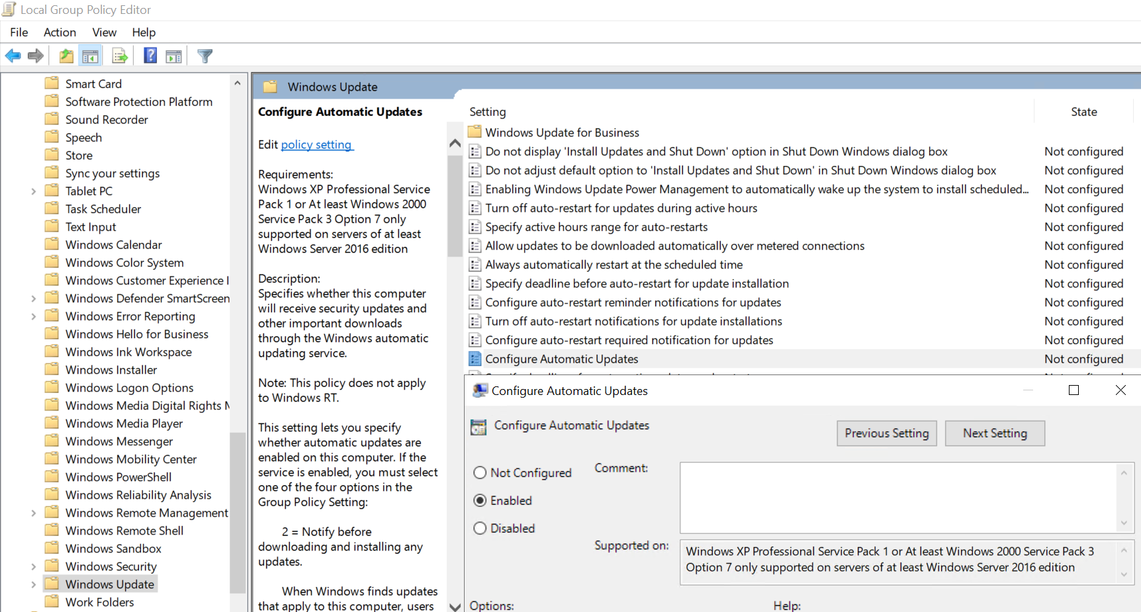This screenshot has height=612, width=1141.
Task: Maximize the Configure Automatic Updates dialog
Action: [1074, 390]
